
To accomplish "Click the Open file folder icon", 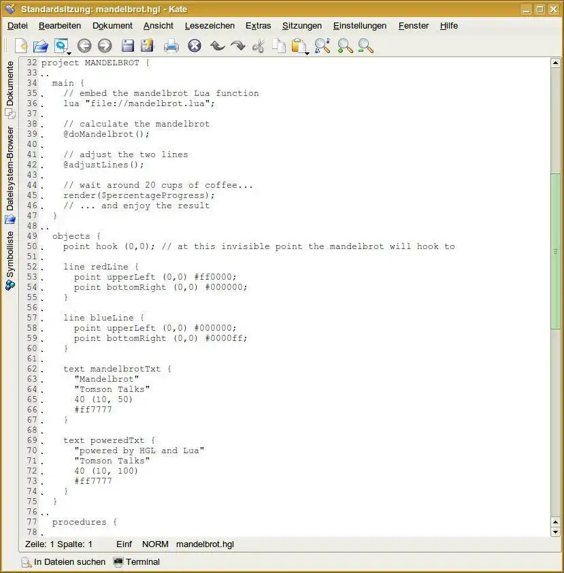I will pos(41,46).
